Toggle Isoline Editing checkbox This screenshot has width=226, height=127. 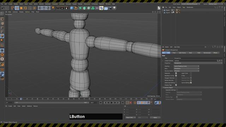point(191,83)
